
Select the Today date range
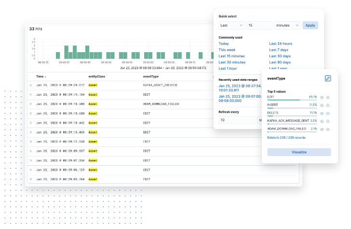click(x=224, y=43)
